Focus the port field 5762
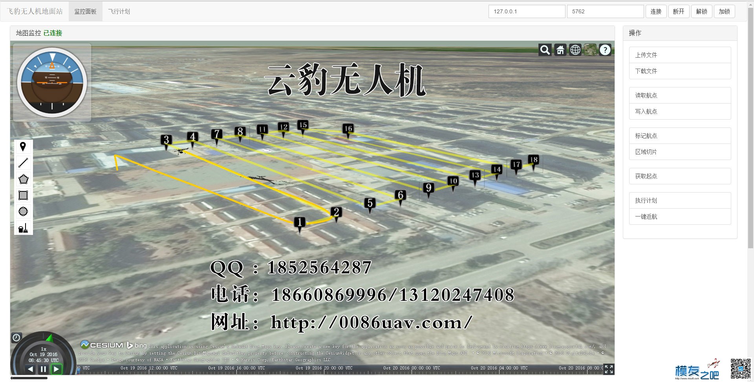The height and width of the screenshot is (382, 754). point(605,11)
